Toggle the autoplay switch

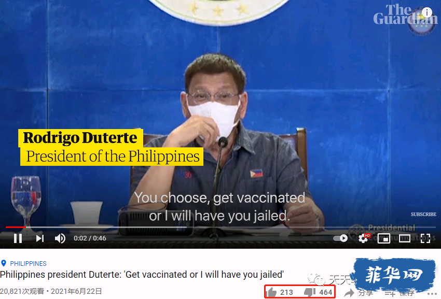pos(340,238)
